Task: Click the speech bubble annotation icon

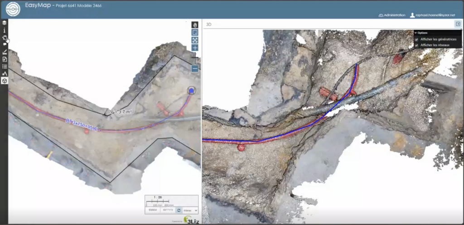Action: click(4, 44)
